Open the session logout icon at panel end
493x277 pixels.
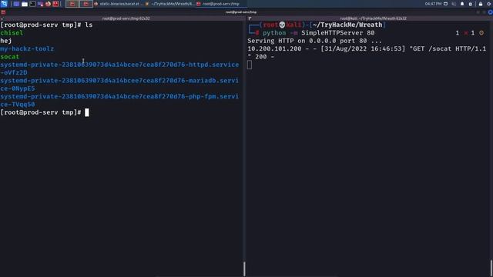point(489,4)
